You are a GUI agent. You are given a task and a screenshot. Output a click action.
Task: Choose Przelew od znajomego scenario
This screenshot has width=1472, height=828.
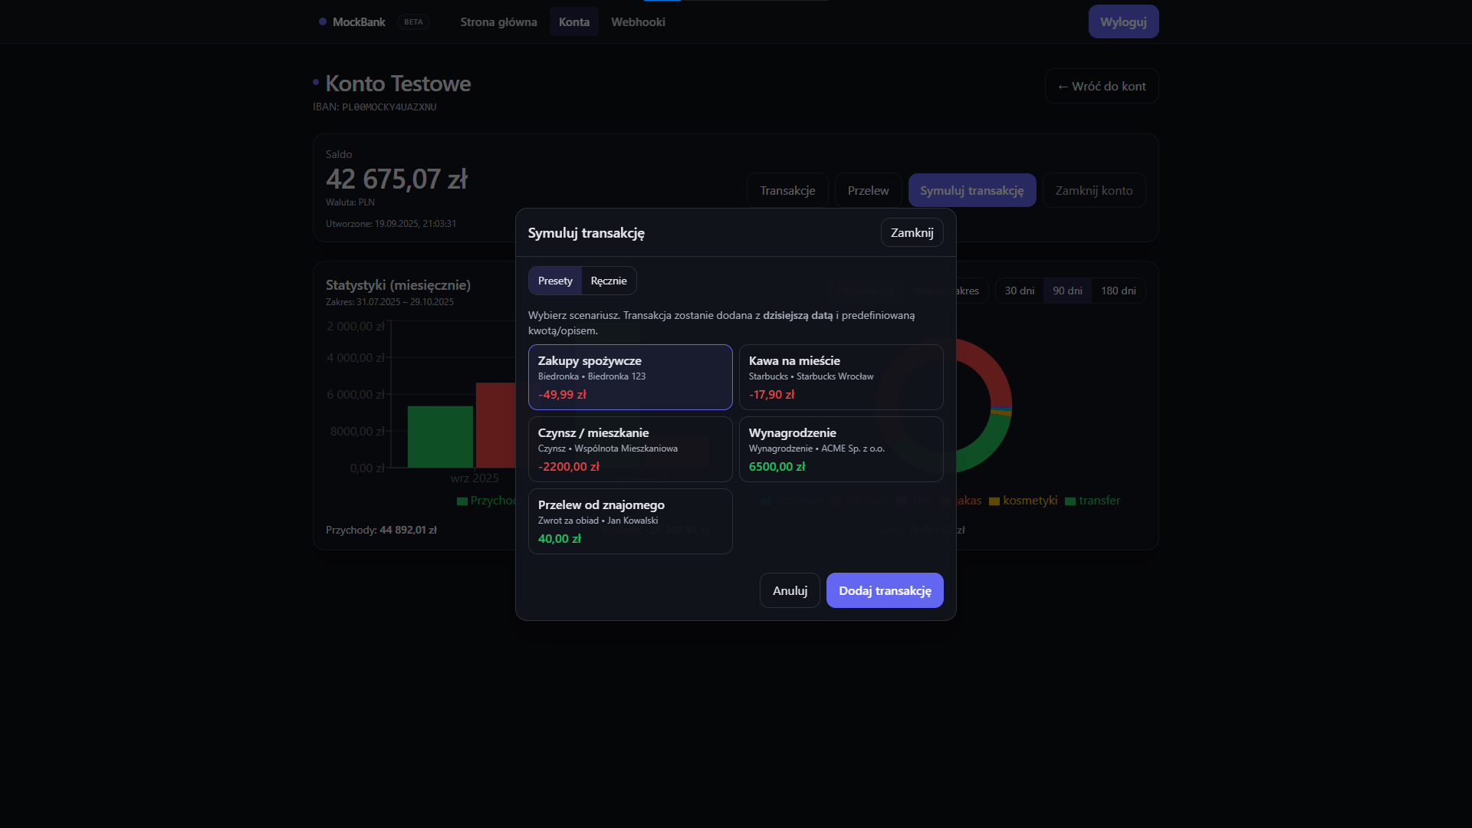coord(630,521)
